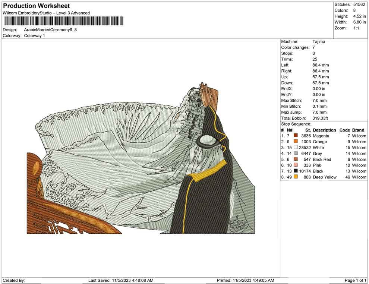The width and height of the screenshot is (369, 284).
Task: Select the Color changes value '7'
Action: pyautogui.click(x=314, y=47)
